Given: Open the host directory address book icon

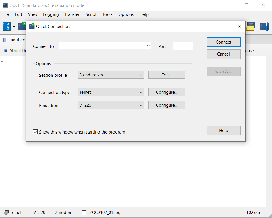Looking at the screenshot, I should coord(7,26).
